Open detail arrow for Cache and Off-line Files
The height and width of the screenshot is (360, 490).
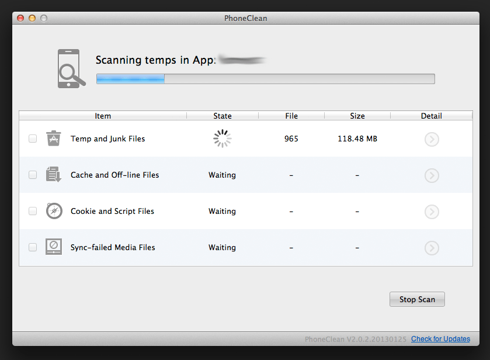(x=432, y=175)
